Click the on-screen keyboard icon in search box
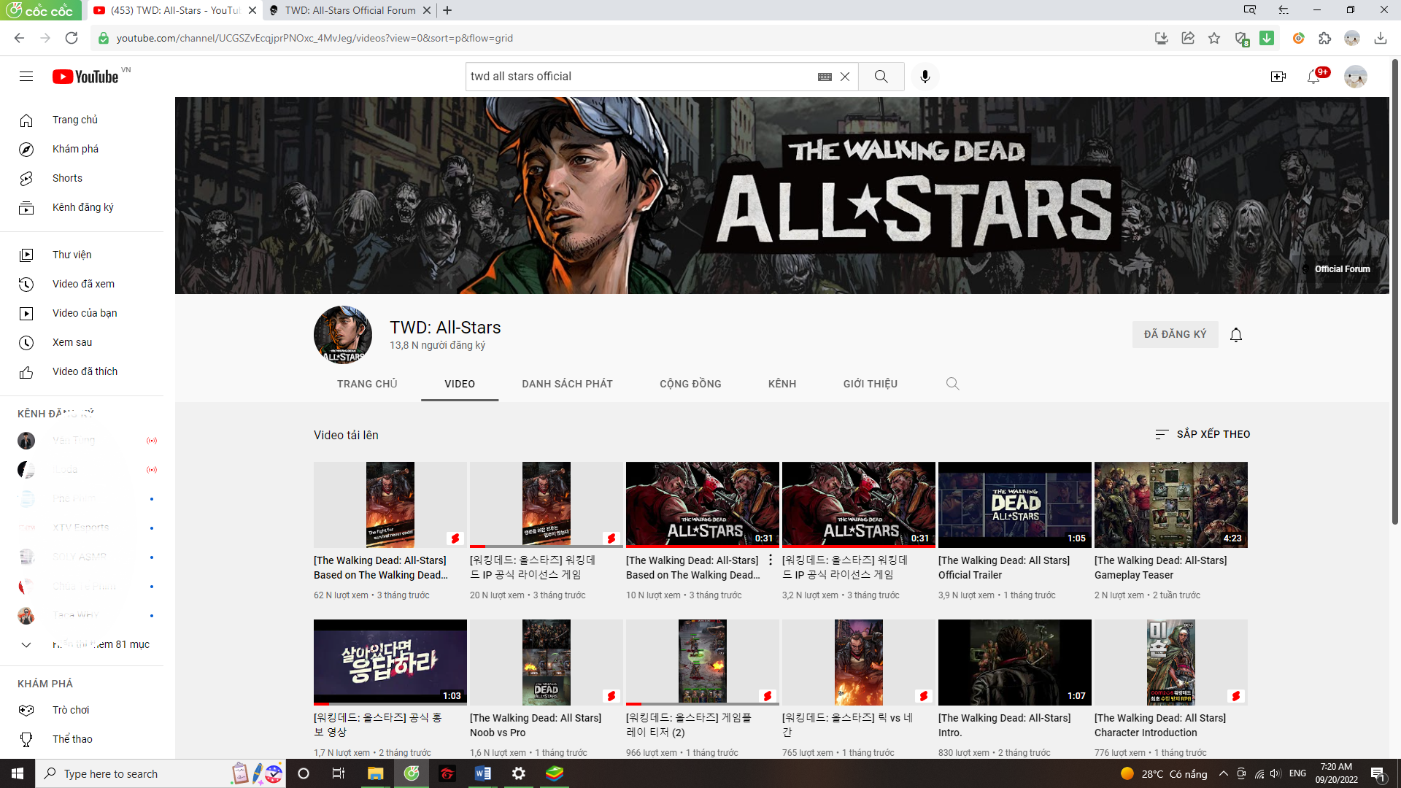The image size is (1401, 788). point(825,77)
